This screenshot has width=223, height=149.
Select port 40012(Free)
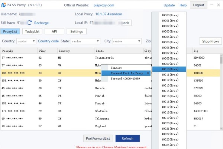pyautogui.click(x=169, y=80)
